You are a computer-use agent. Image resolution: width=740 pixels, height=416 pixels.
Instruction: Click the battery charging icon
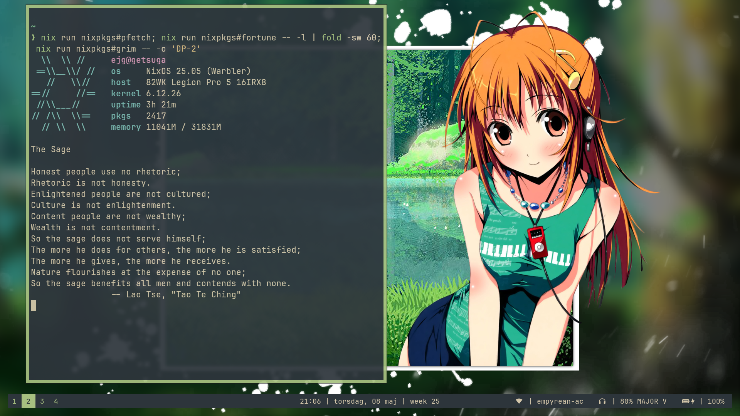coord(688,401)
